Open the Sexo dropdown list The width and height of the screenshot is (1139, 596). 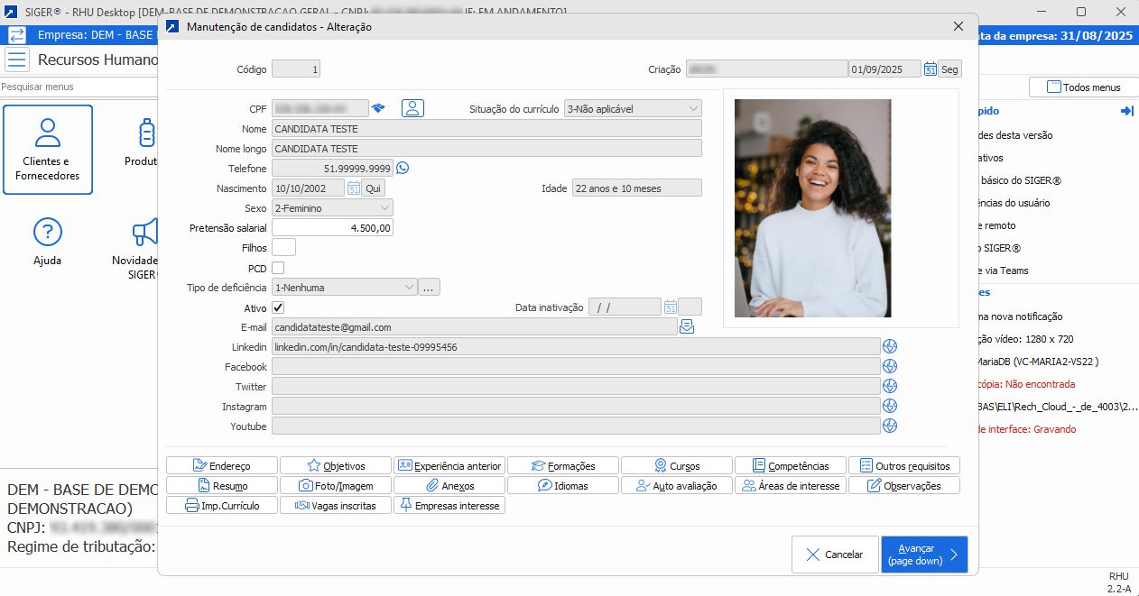coord(384,208)
